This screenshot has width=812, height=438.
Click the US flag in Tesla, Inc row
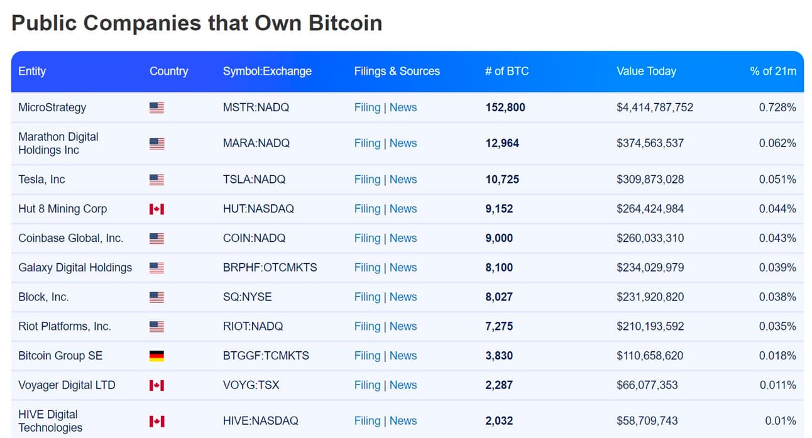[156, 180]
